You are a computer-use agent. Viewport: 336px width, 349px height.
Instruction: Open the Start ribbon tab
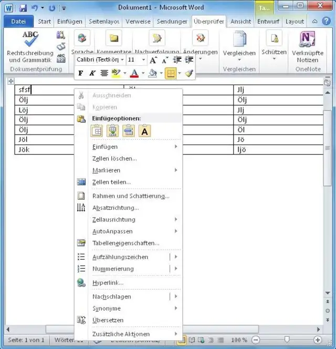click(x=44, y=22)
